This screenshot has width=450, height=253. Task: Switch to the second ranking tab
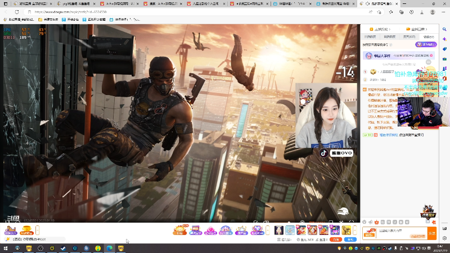389,37
